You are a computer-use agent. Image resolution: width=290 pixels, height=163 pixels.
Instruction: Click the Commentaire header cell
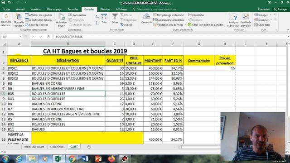click(x=198, y=60)
